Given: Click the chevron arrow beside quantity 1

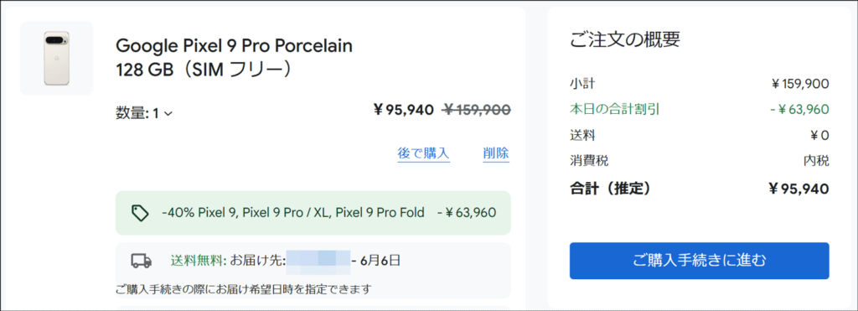Looking at the screenshot, I should [x=168, y=114].
